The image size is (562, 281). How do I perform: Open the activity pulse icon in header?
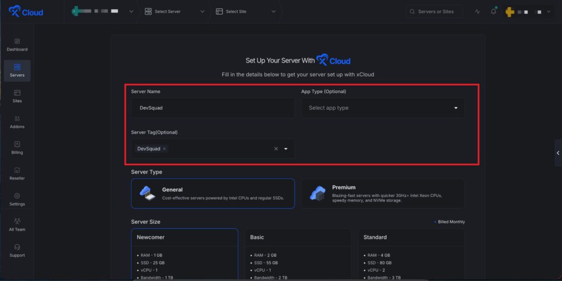pyautogui.click(x=477, y=12)
